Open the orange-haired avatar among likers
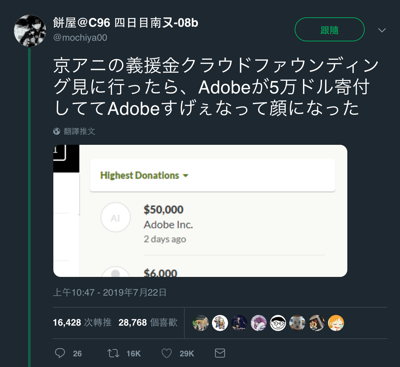 click(336, 323)
